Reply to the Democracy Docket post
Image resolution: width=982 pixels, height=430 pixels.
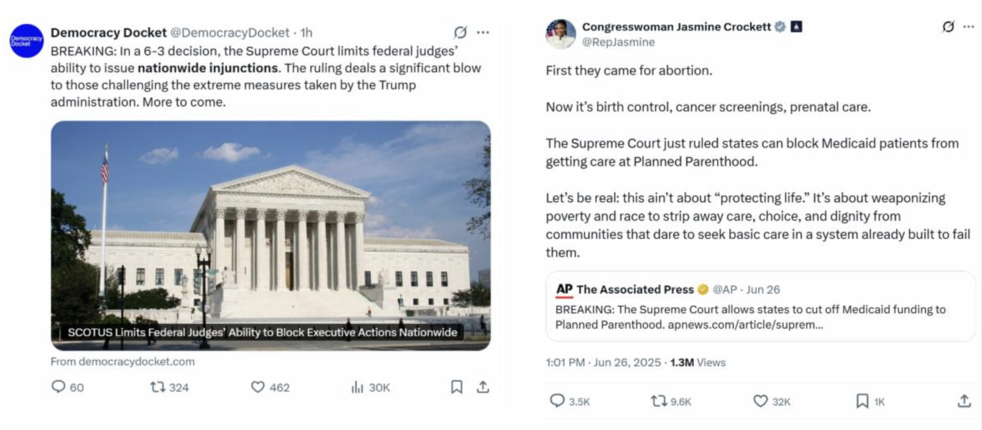pos(58,387)
